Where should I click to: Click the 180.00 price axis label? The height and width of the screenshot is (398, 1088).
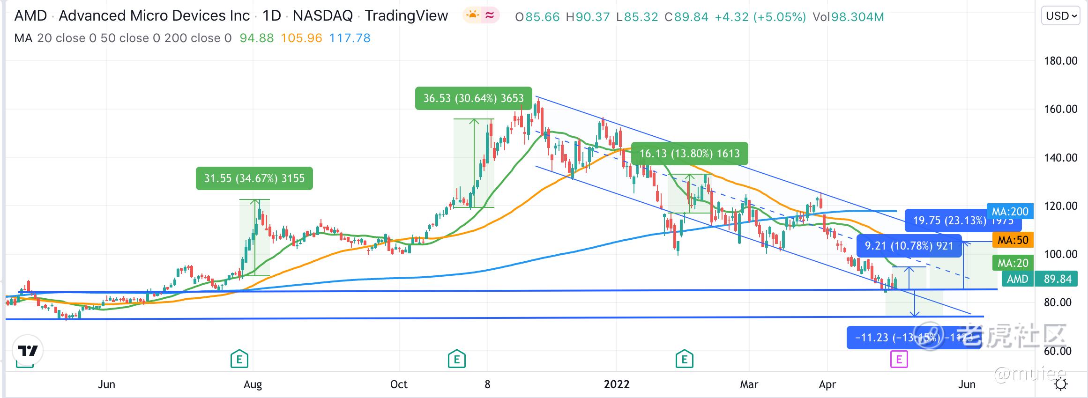tap(1061, 61)
